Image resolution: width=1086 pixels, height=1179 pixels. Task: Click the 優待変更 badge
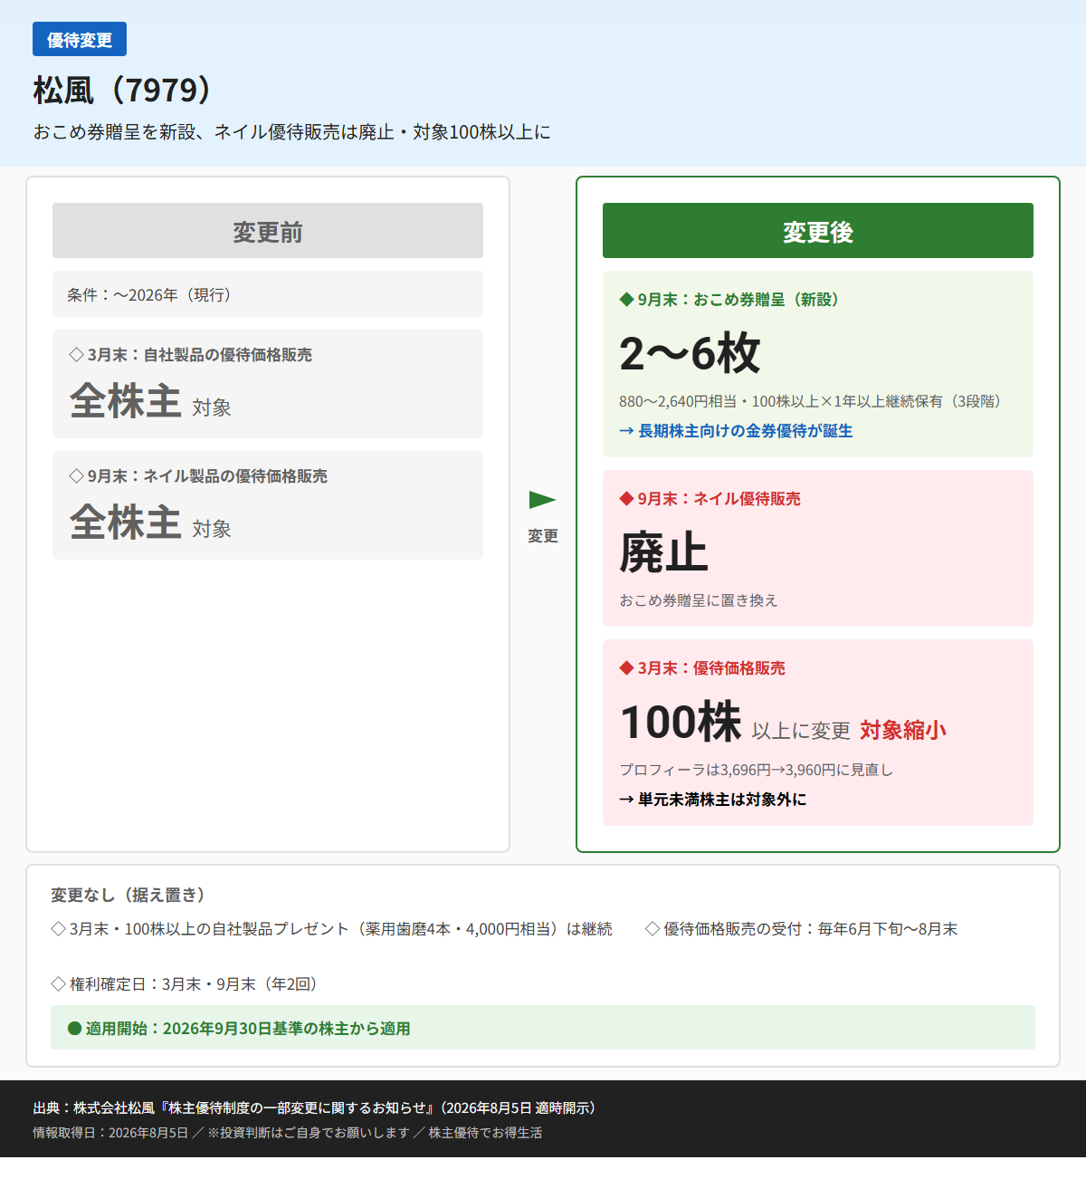(x=80, y=39)
